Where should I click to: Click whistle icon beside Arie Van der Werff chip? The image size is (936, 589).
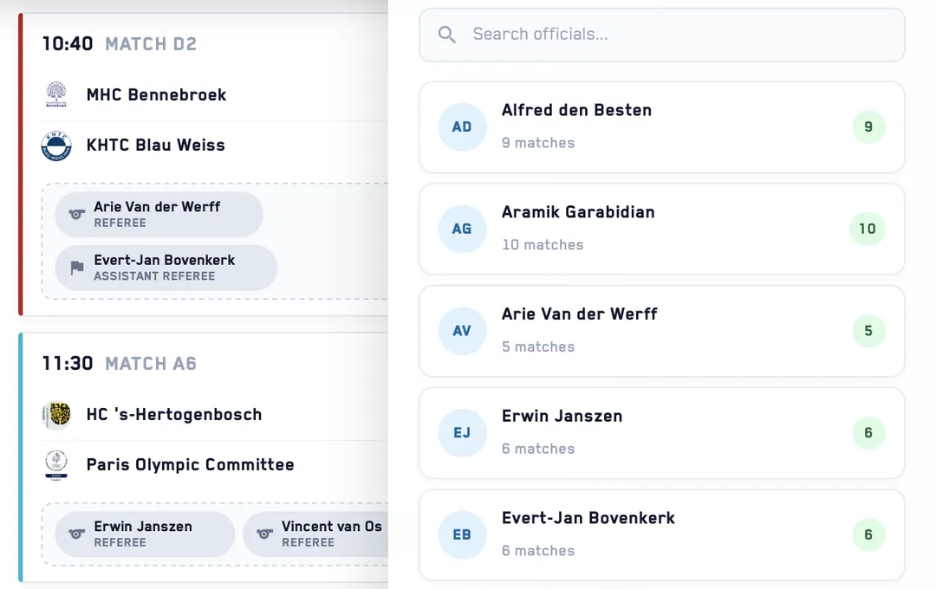point(76,214)
